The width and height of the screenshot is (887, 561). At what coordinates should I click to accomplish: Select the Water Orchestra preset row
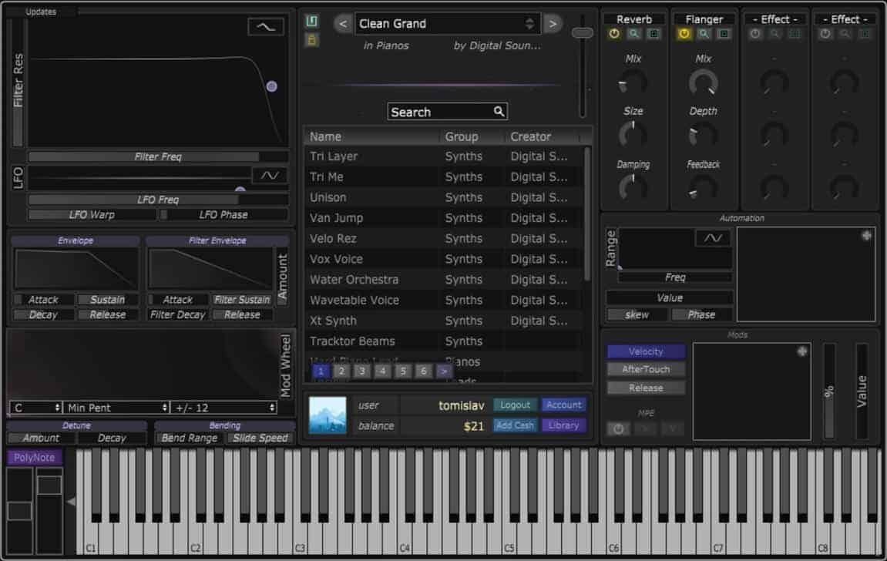coord(444,280)
